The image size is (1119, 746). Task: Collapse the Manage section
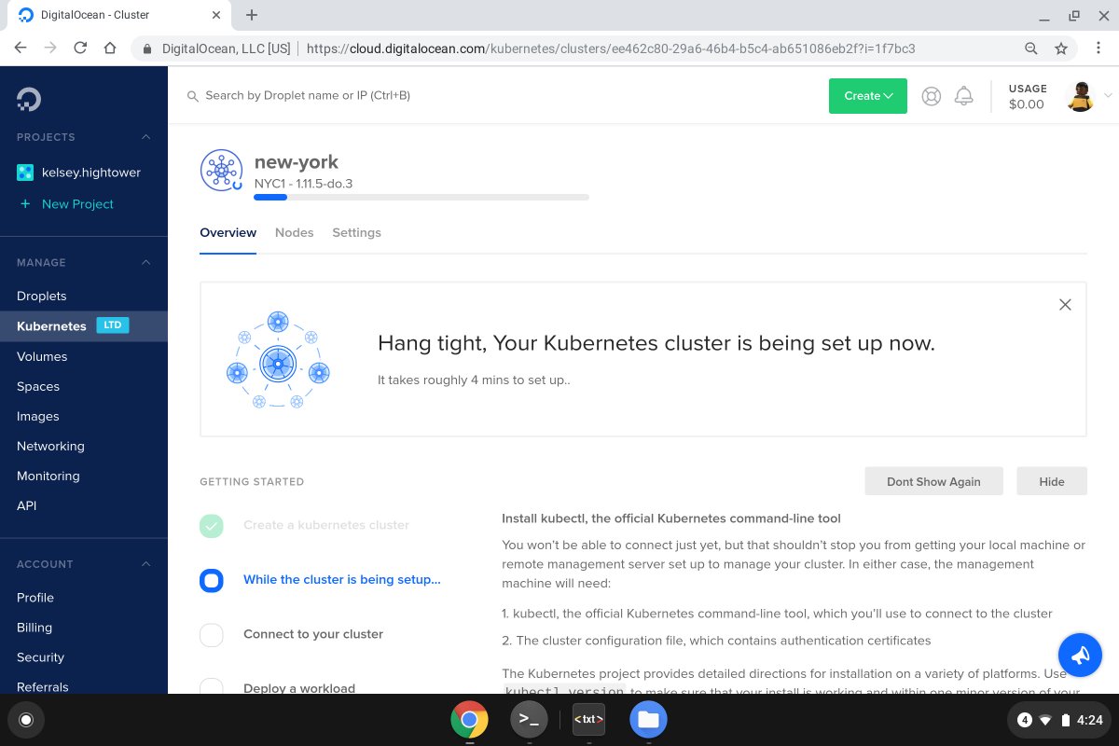[145, 263]
